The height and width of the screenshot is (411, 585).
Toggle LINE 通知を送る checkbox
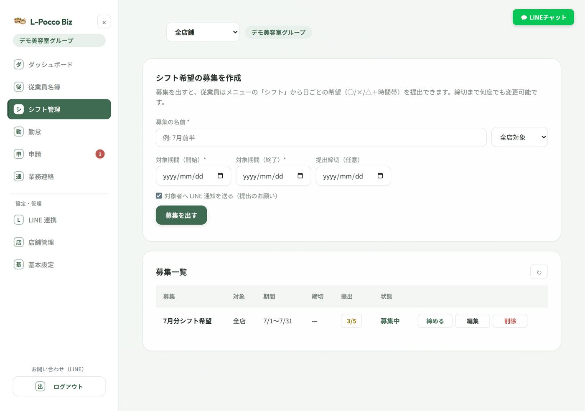click(159, 195)
